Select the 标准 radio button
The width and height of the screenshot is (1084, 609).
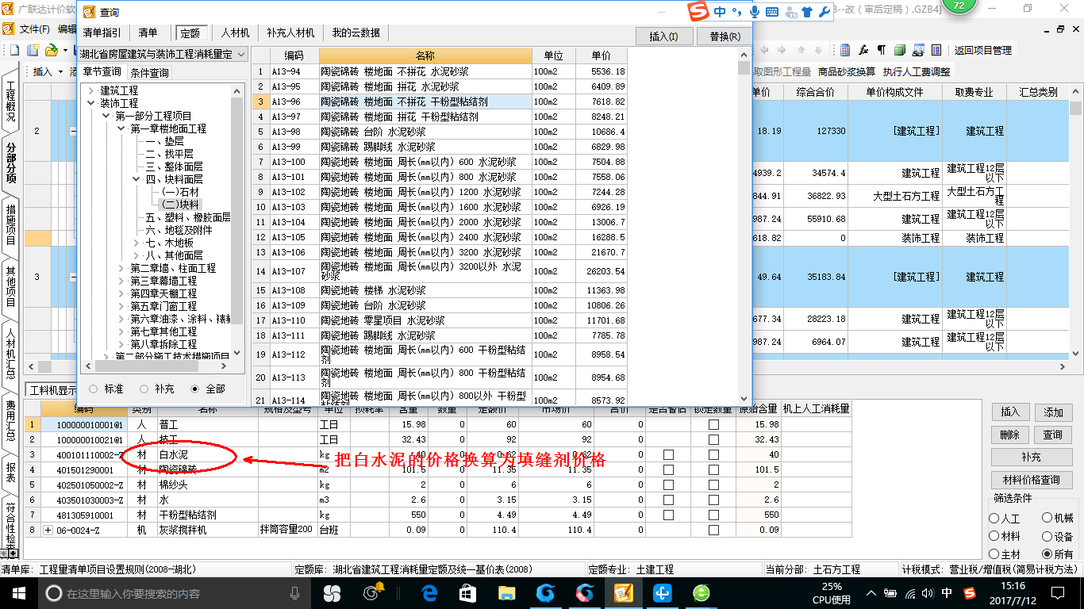pos(94,389)
